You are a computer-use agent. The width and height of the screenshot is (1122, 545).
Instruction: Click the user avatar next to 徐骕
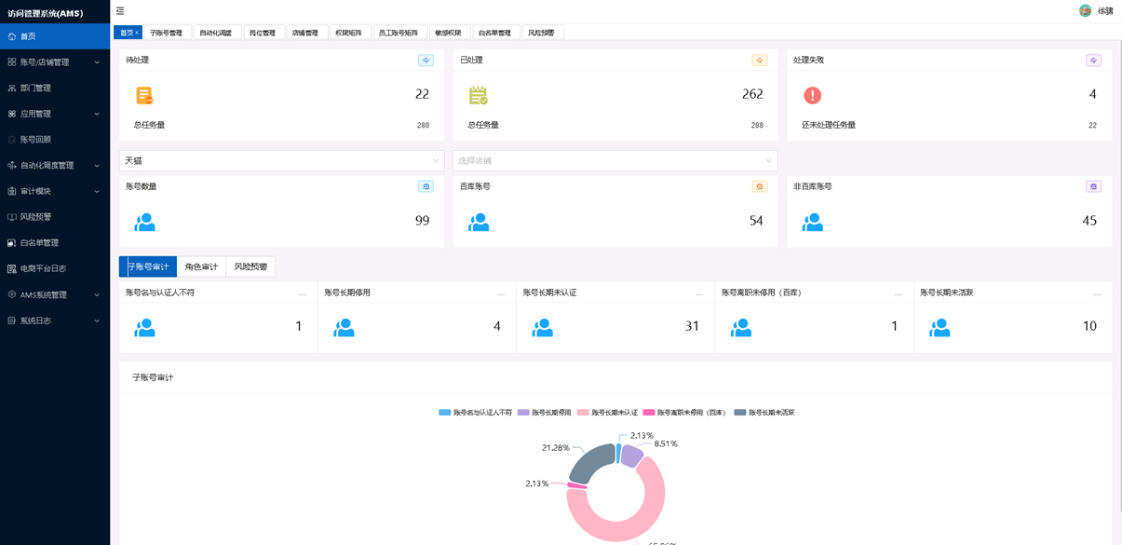[1085, 11]
